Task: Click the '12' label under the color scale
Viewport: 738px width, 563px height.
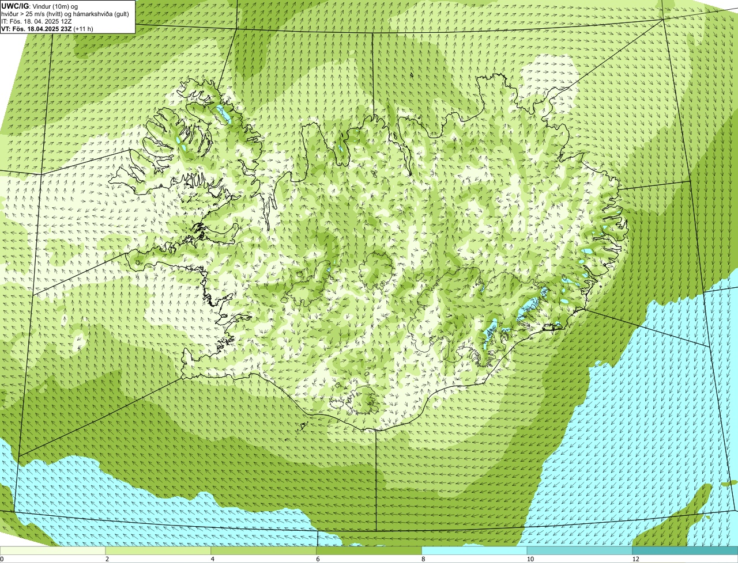Action: (x=635, y=559)
